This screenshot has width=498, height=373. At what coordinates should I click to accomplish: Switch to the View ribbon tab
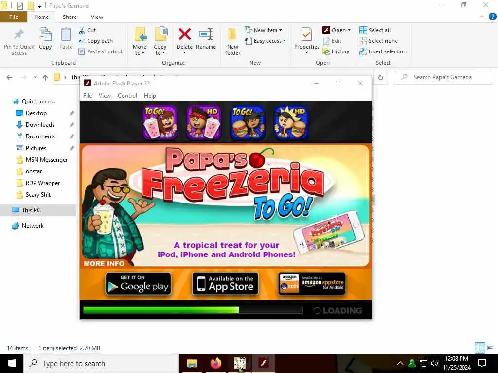(x=97, y=17)
